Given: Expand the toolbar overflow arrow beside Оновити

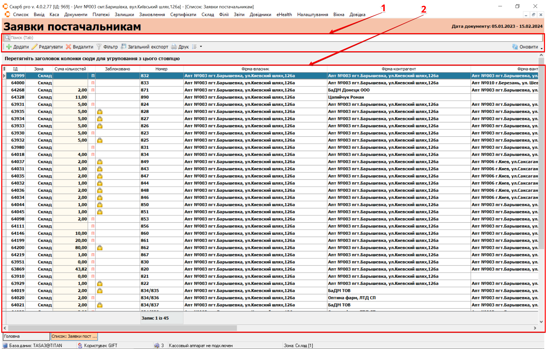Looking at the screenshot, I should click(x=541, y=48).
